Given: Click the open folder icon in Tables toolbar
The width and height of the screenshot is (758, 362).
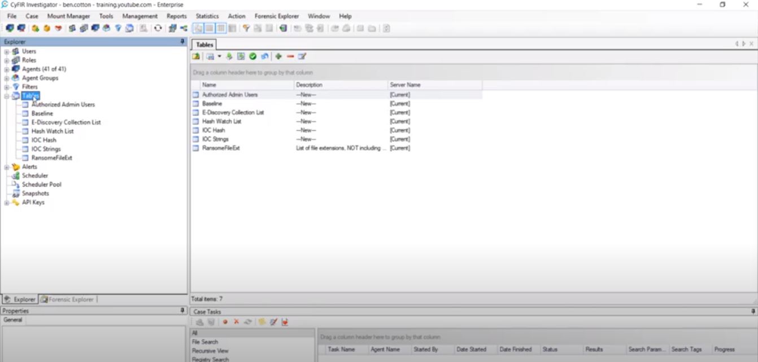Looking at the screenshot, I should (196, 56).
